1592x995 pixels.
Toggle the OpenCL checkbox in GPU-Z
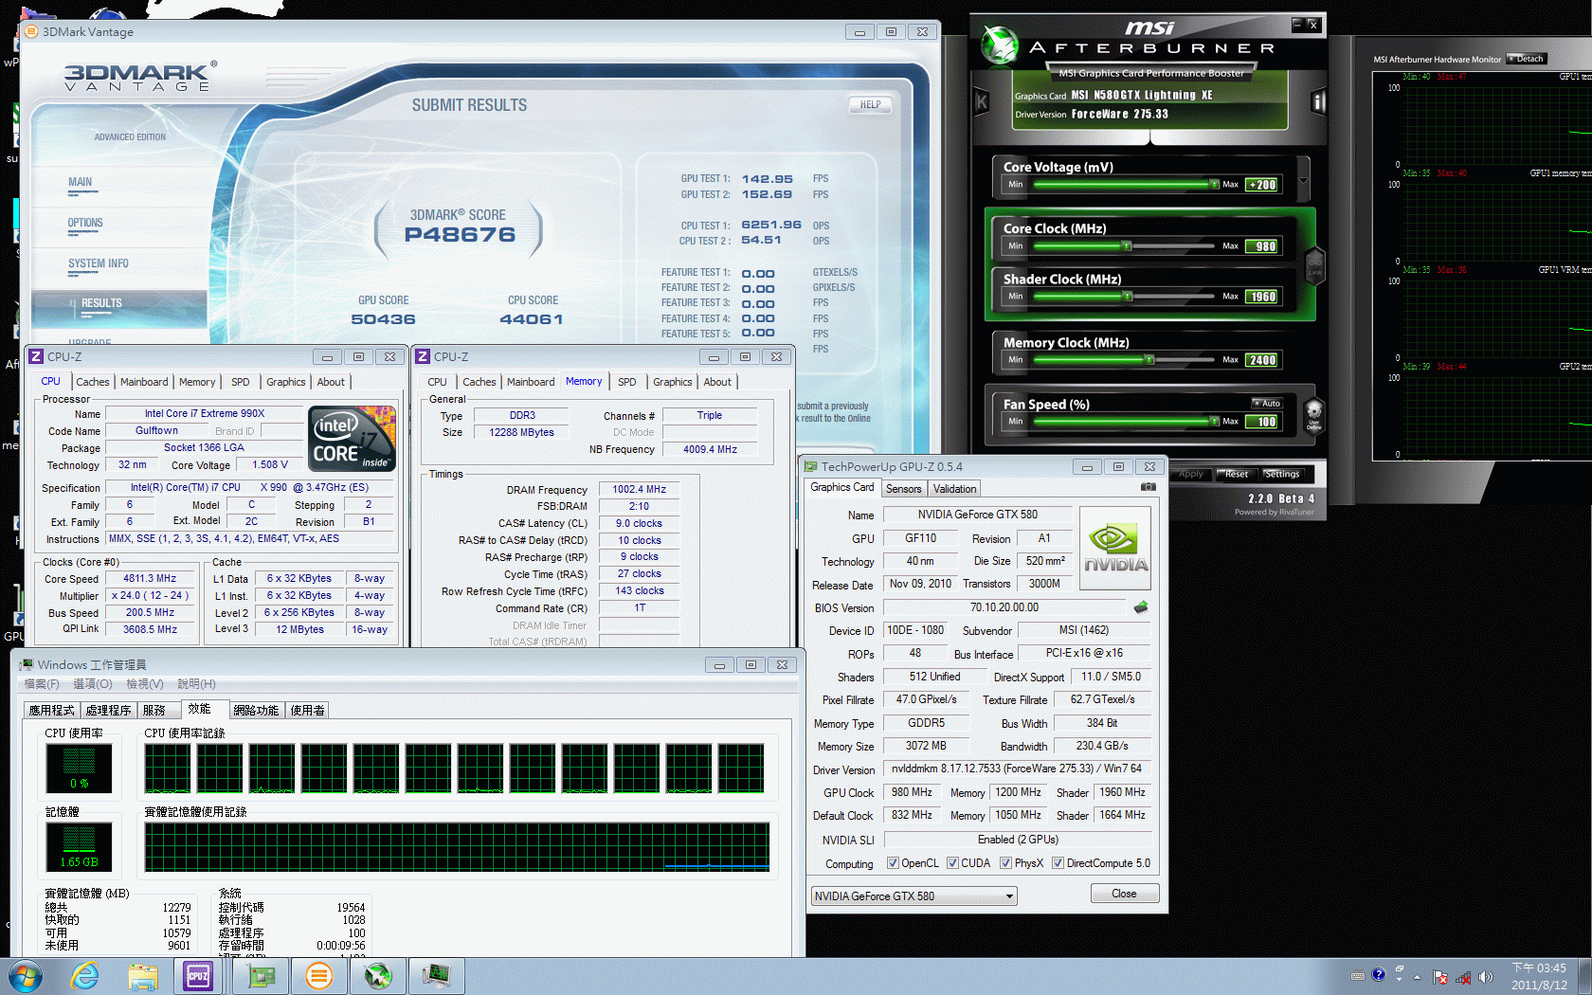click(x=893, y=863)
